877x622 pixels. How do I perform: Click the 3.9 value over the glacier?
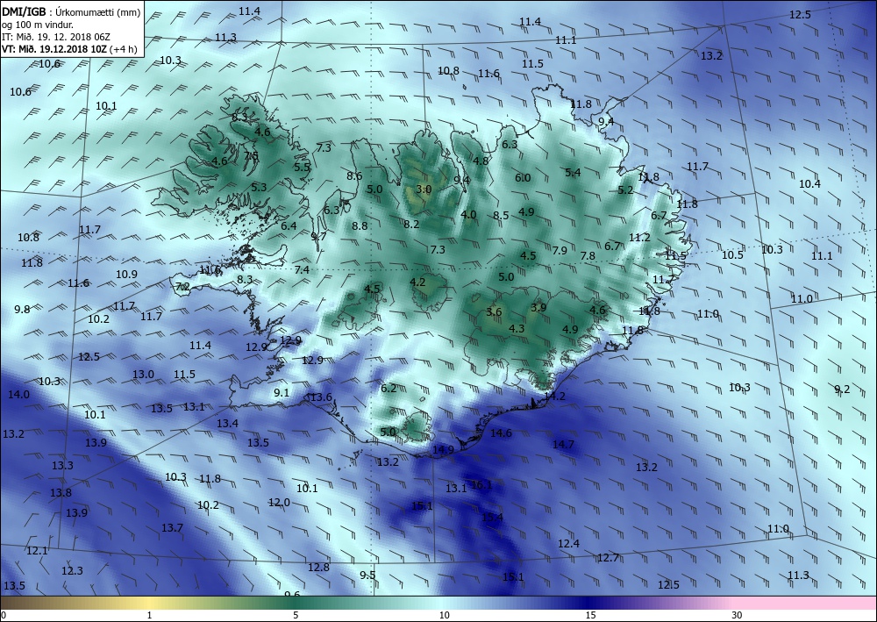tap(538, 308)
